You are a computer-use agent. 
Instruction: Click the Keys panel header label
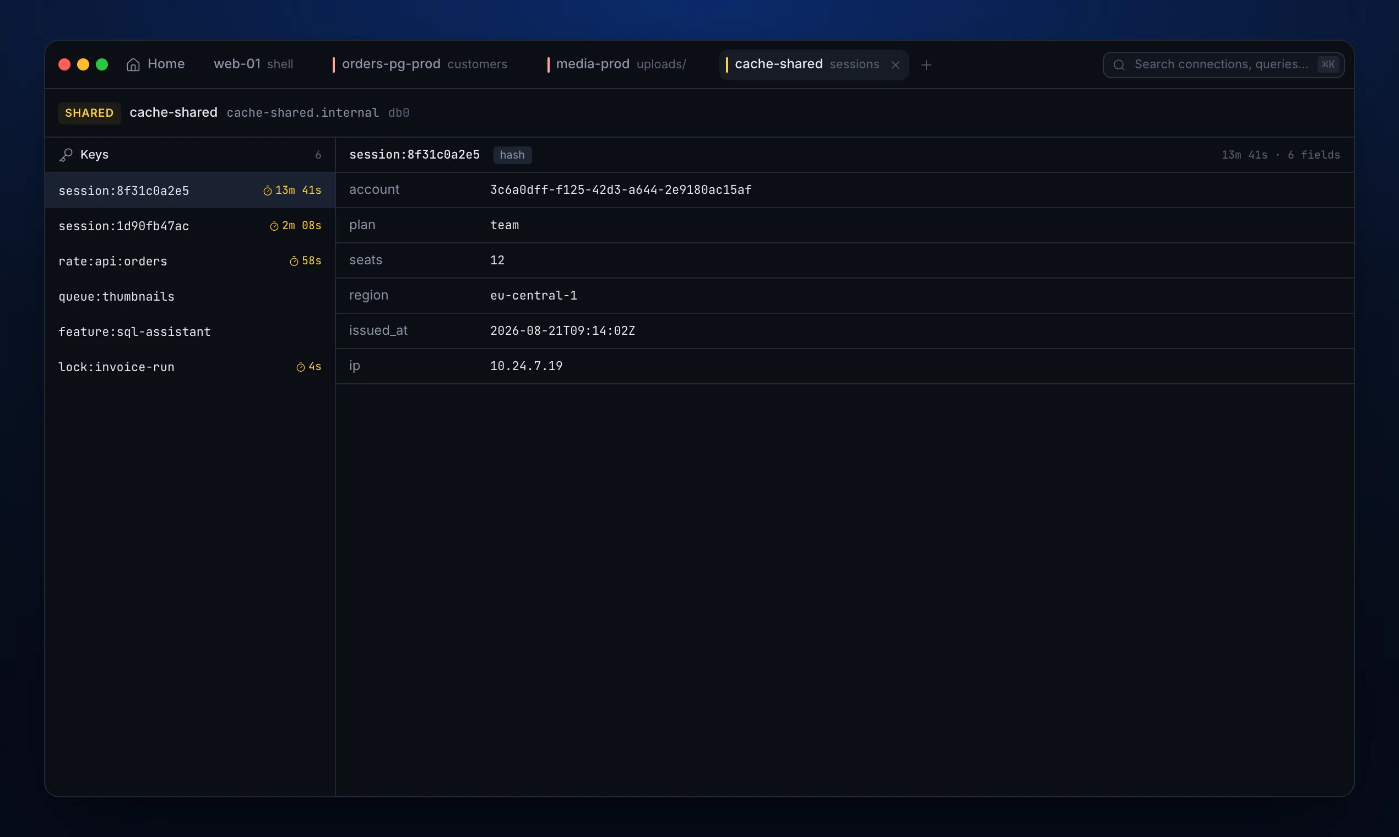(x=94, y=155)
